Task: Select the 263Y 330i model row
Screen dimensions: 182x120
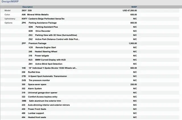Action: (x=27, y=10)
